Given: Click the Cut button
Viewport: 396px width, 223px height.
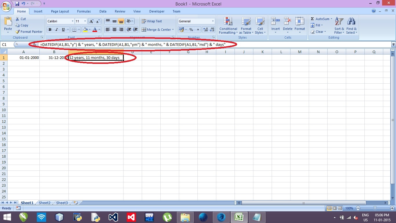Looking at the screenshot, I should coord(21,19).
